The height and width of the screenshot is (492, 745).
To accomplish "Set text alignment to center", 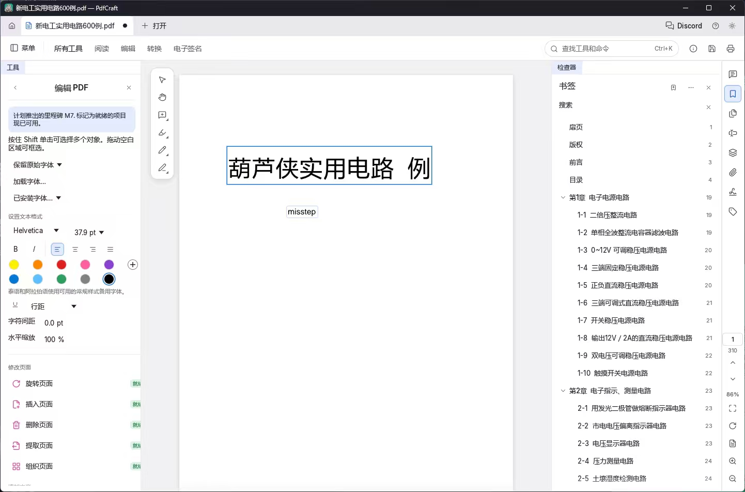I will pos(75,250).
